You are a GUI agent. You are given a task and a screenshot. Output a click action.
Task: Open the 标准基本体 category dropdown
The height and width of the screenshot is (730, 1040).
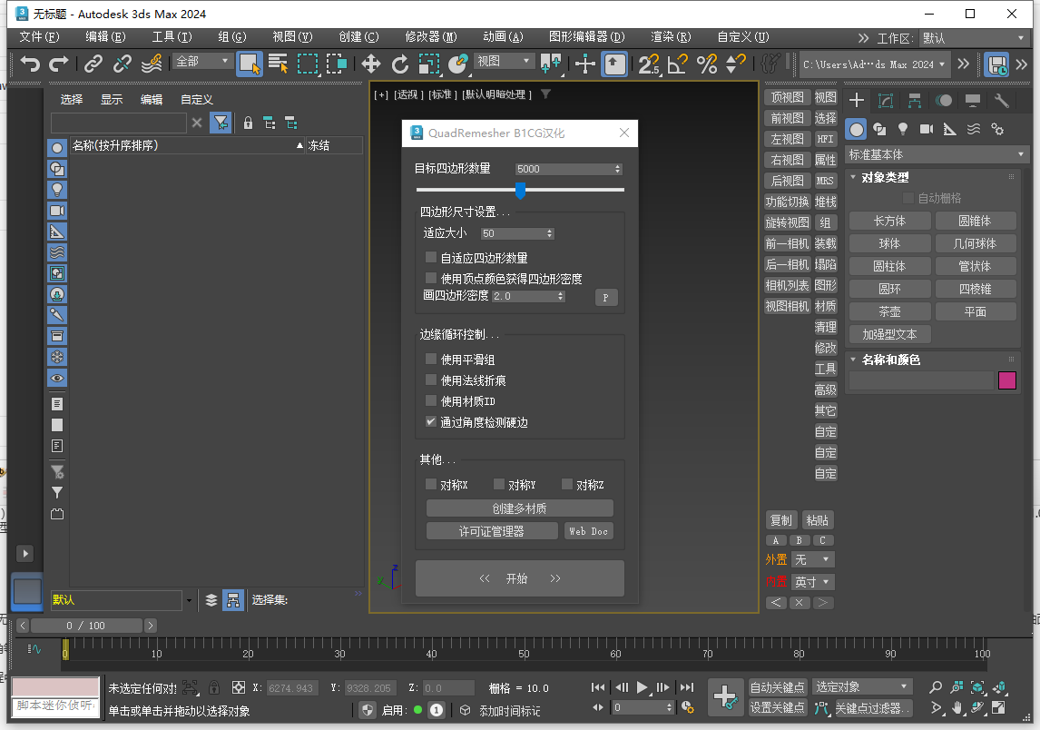point(936,154)
